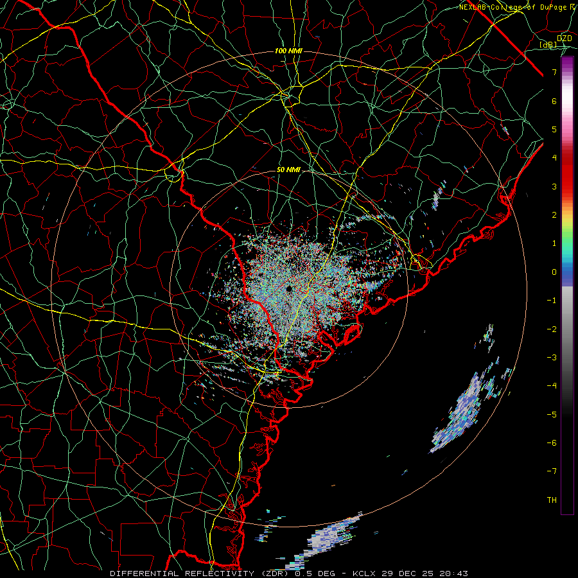Click the blue section of the ZDR color bar
The width and height of the screenshot is (578, 578).
tap(567, 275)
